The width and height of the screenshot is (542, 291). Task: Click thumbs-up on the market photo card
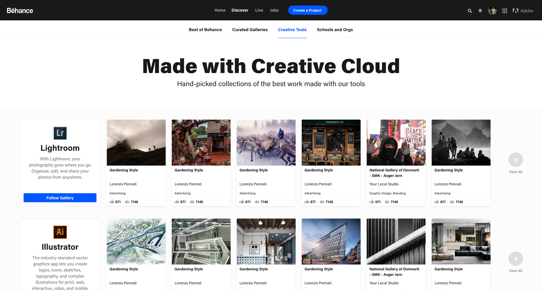(177, 202)
